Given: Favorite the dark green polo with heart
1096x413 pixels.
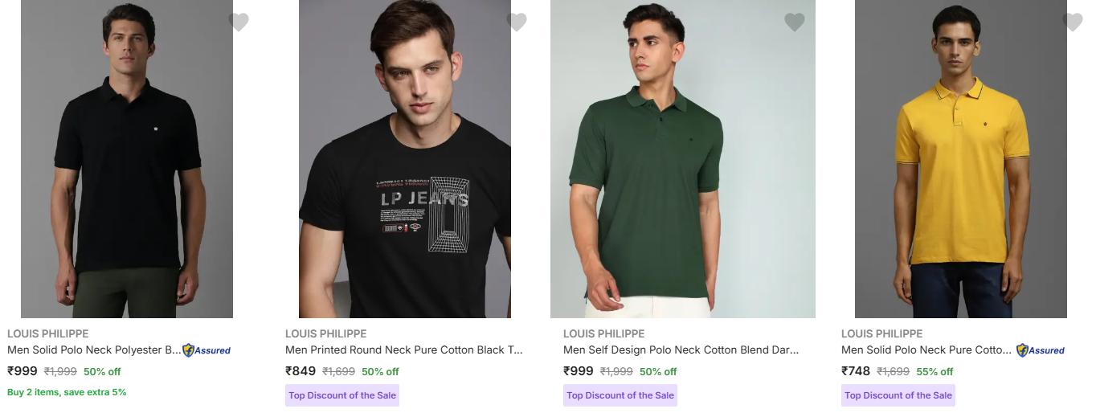Looking at the screenshot, I should click(x=795, y=22).
